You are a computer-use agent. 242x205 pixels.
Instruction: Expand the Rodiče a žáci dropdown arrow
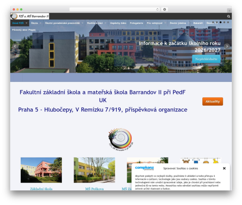[x=106, y=23]
